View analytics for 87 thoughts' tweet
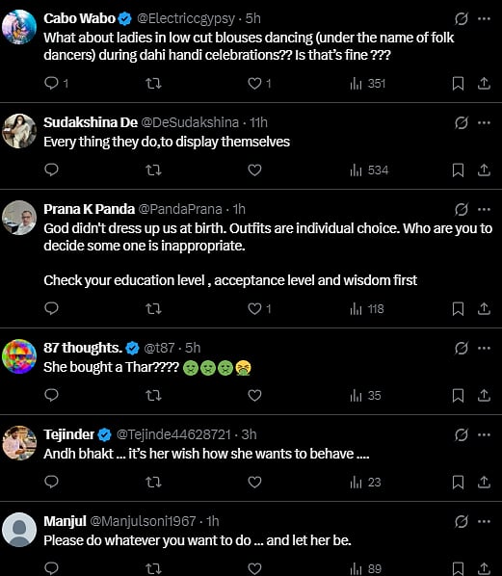The width and height of the screenshot is (502, 576). pyautogui.click(x=365, y=396)
